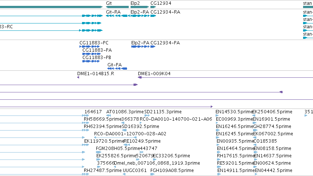This screenshot has height=176, width=313.
Task: Select the EN00624.5prime EST label
Action: [272, 164]
